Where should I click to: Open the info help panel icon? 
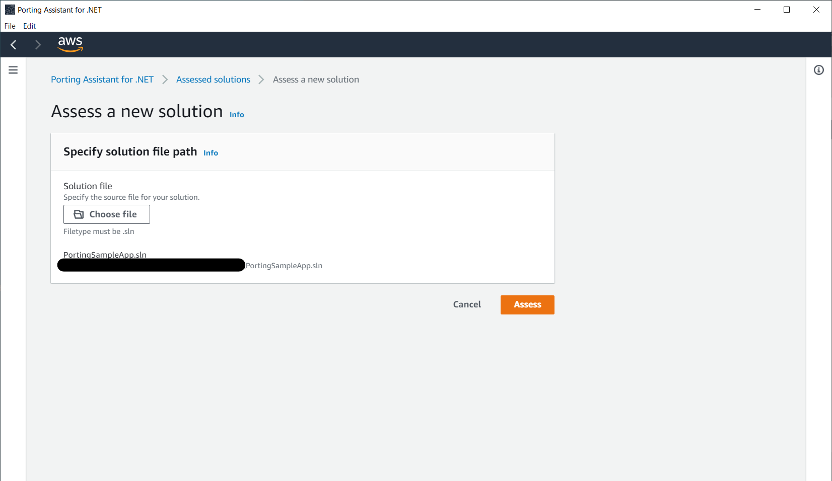[819, 70]
